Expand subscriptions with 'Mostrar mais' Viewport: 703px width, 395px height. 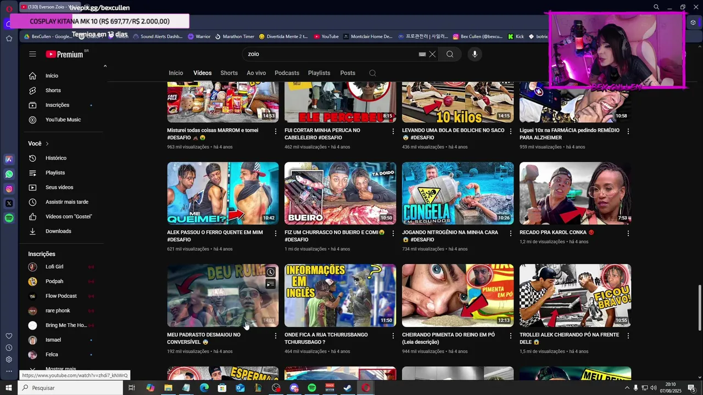coord(61,369)
